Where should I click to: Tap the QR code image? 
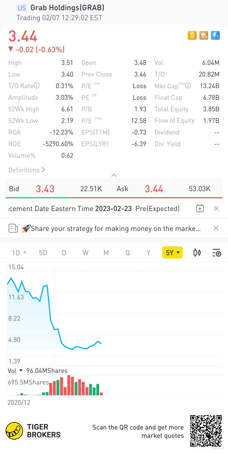206,431
